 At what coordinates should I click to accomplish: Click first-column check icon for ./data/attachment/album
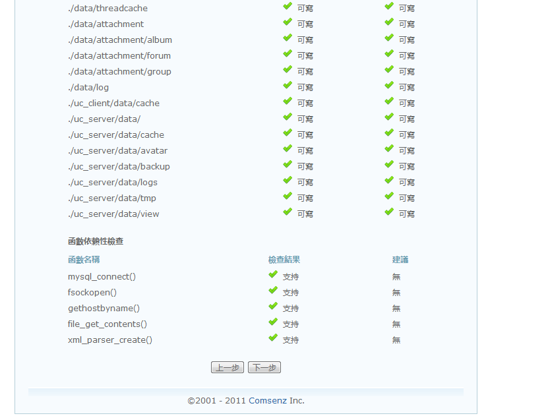(288, 38)
